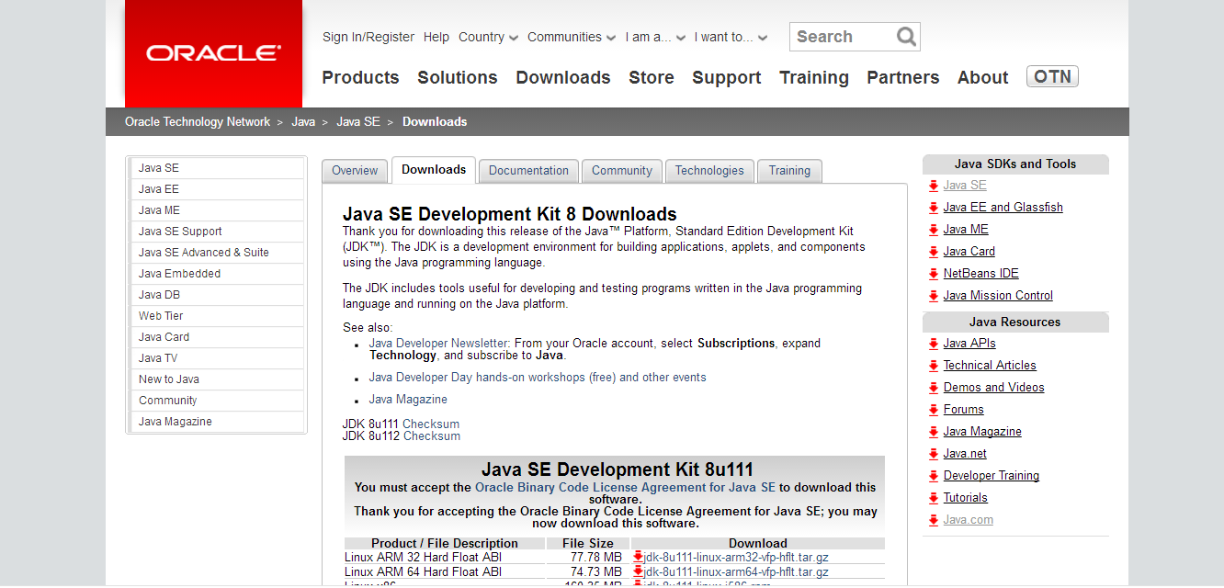Click red arrow icon beside Java.com
This screenshot has height=588, width=1224.
(934, 520)
